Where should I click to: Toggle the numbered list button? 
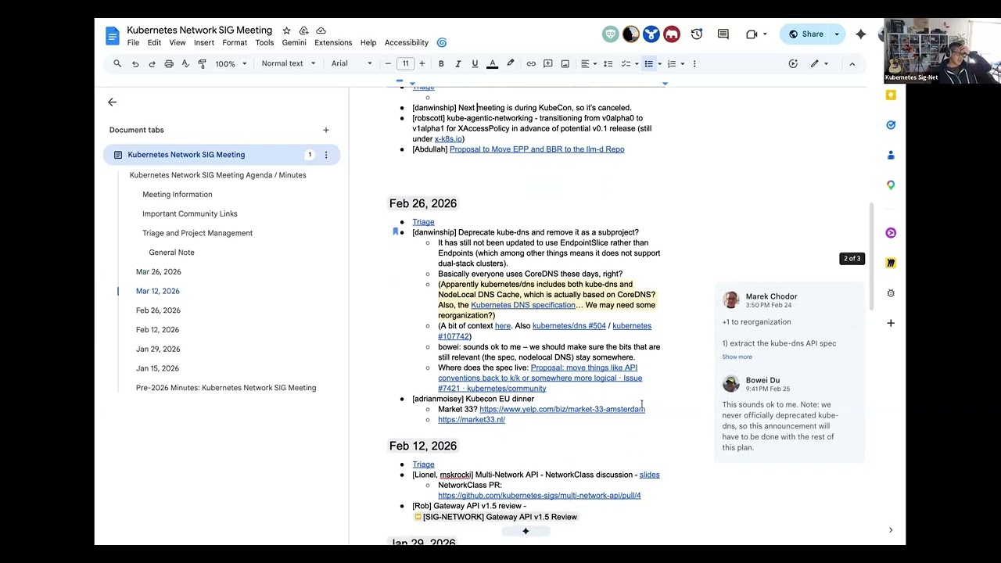671,63
